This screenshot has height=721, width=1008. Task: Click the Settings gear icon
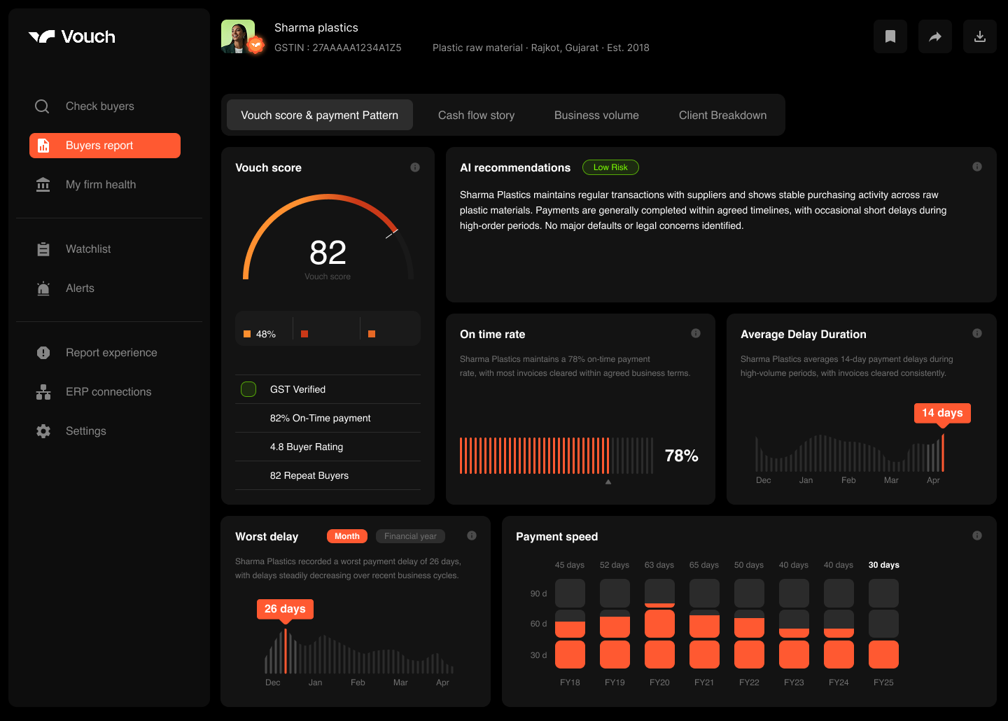(x=43, y=431)
